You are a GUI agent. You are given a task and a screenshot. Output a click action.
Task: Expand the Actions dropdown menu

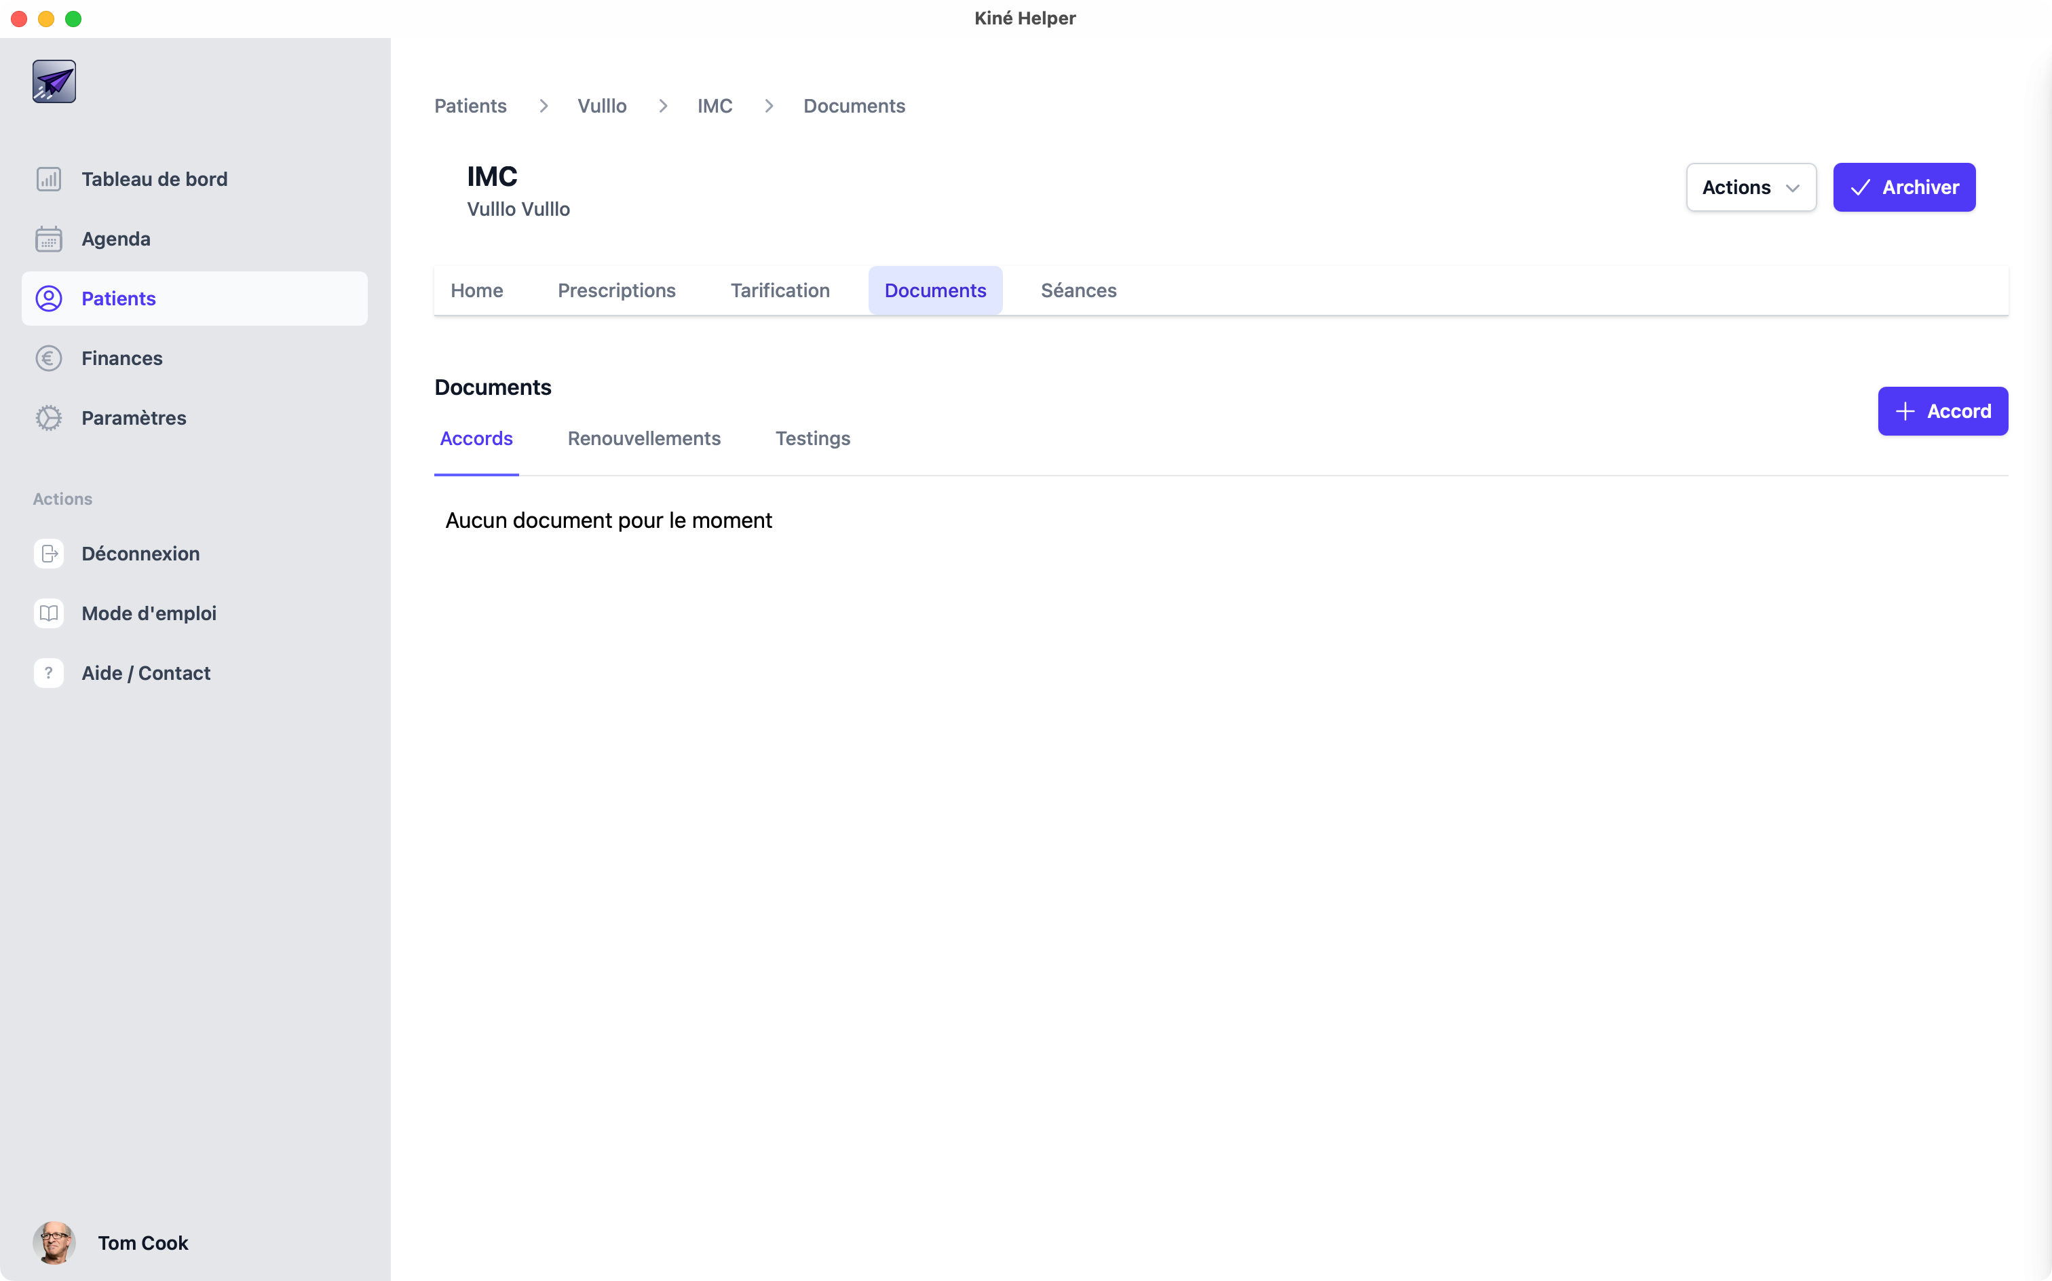[x=1751, y=187]
